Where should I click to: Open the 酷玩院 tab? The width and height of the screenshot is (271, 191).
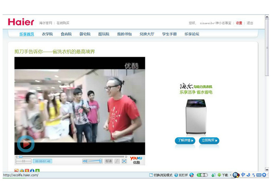[x=104, y=34]
